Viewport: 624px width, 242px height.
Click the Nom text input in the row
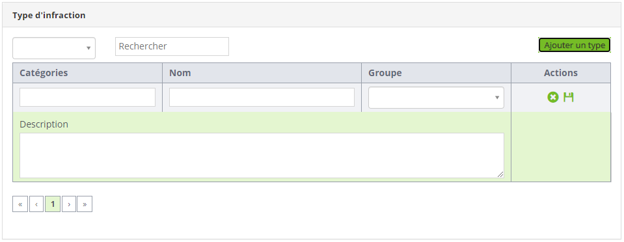click(x=262, y=97)
